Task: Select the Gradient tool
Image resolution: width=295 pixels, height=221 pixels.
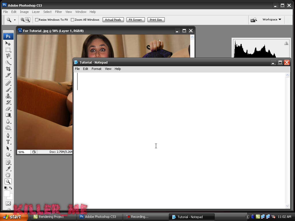Action: point(8,115)
